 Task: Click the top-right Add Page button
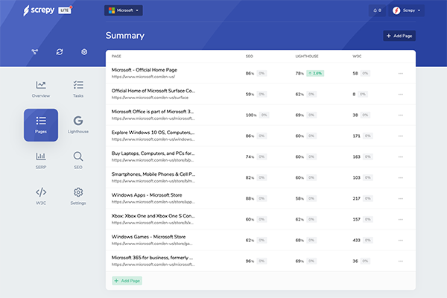399,36
